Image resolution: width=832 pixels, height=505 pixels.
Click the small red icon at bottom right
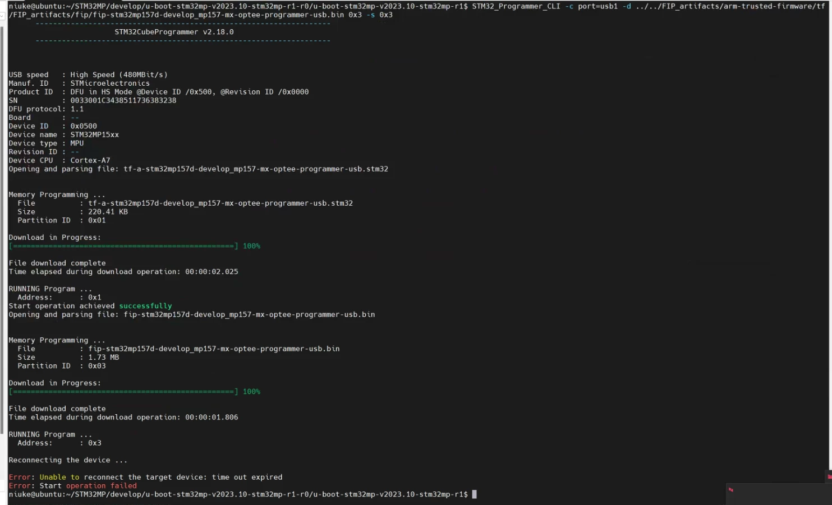[x=730, y=490]
